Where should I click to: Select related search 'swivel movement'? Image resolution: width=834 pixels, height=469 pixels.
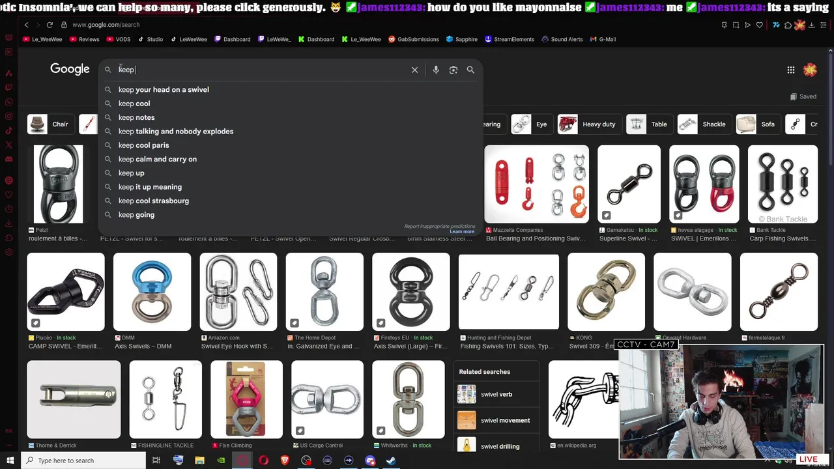click(497, 421)
